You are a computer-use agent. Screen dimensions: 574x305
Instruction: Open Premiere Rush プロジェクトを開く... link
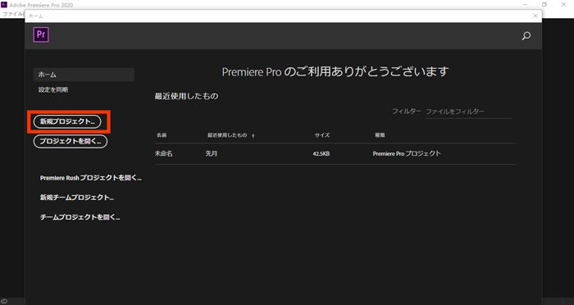90,178
